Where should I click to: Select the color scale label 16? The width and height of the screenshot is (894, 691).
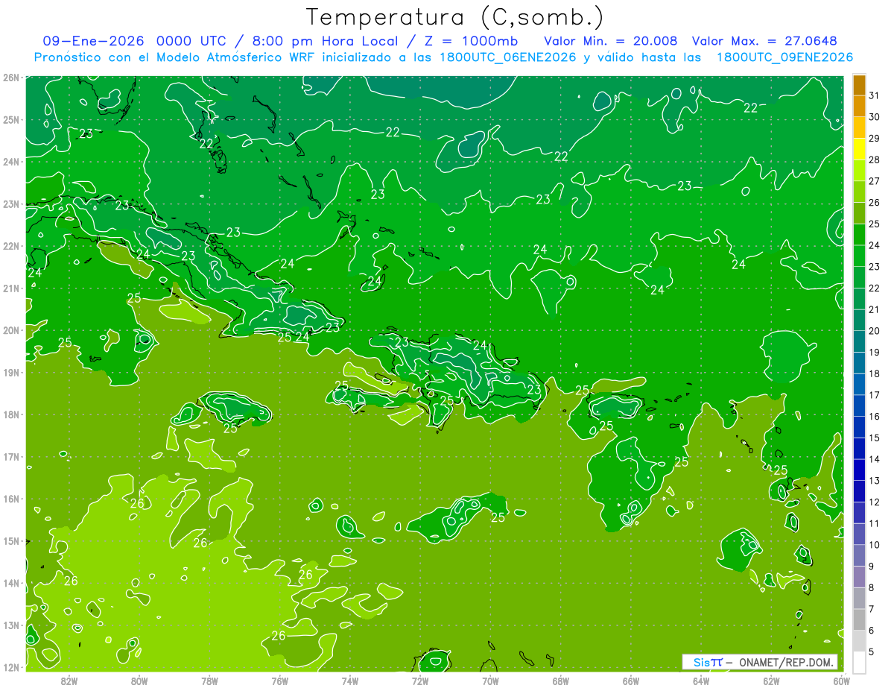(x=874, y=416)
